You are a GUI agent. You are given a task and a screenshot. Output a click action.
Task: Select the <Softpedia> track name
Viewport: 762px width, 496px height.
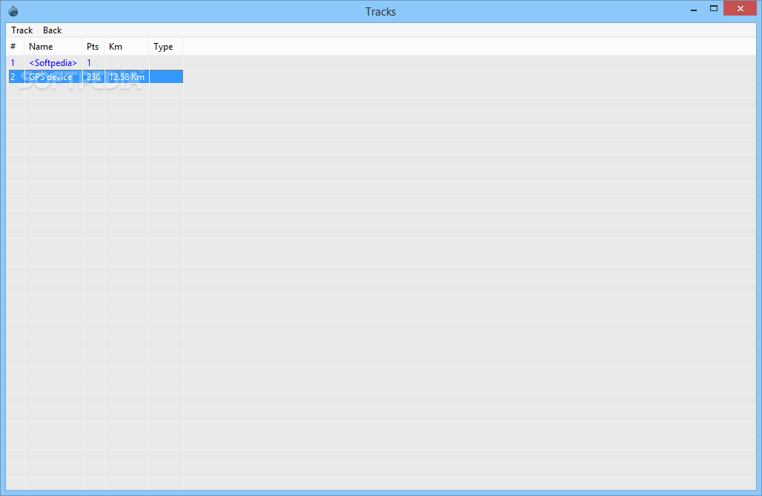coord(53,63)
